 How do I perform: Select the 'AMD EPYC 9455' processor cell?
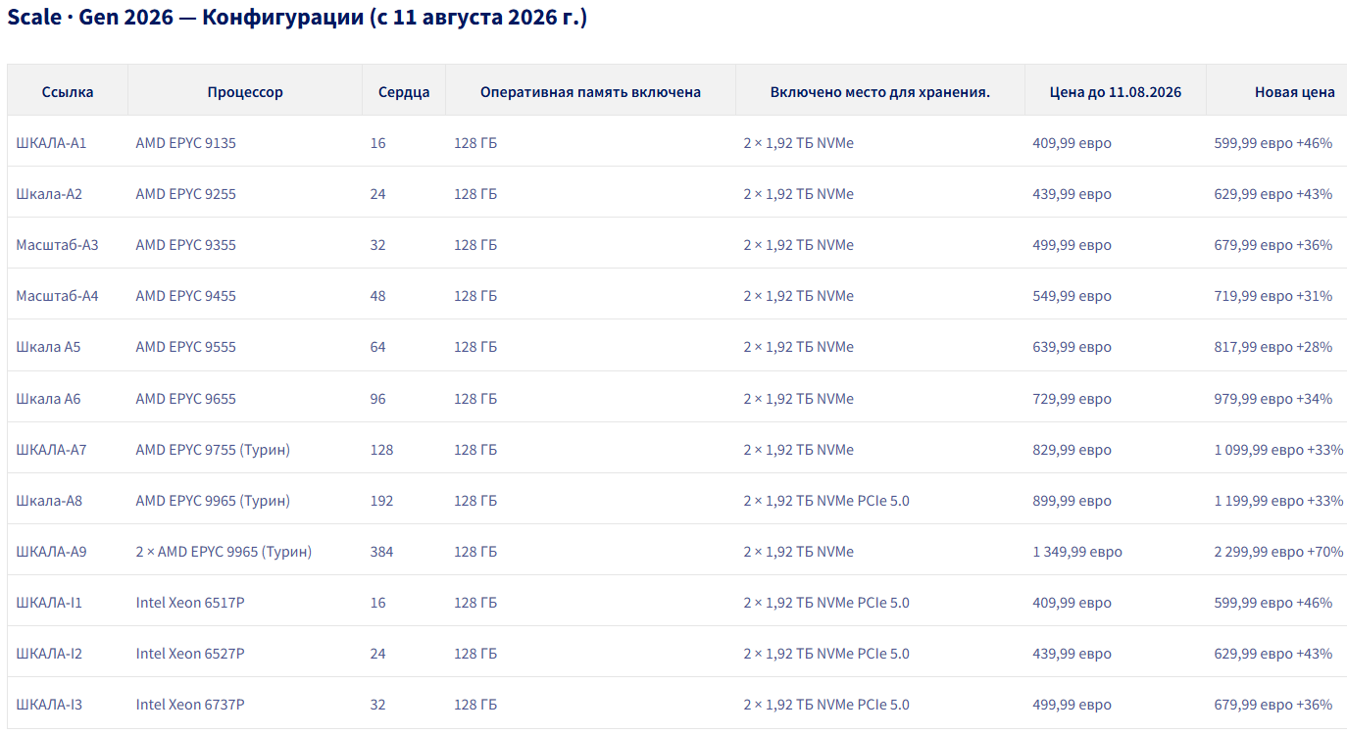[x=186, y=296]
